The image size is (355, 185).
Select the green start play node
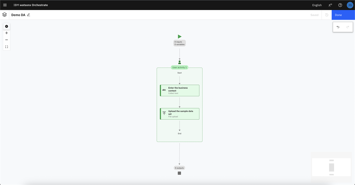(180, 37)
